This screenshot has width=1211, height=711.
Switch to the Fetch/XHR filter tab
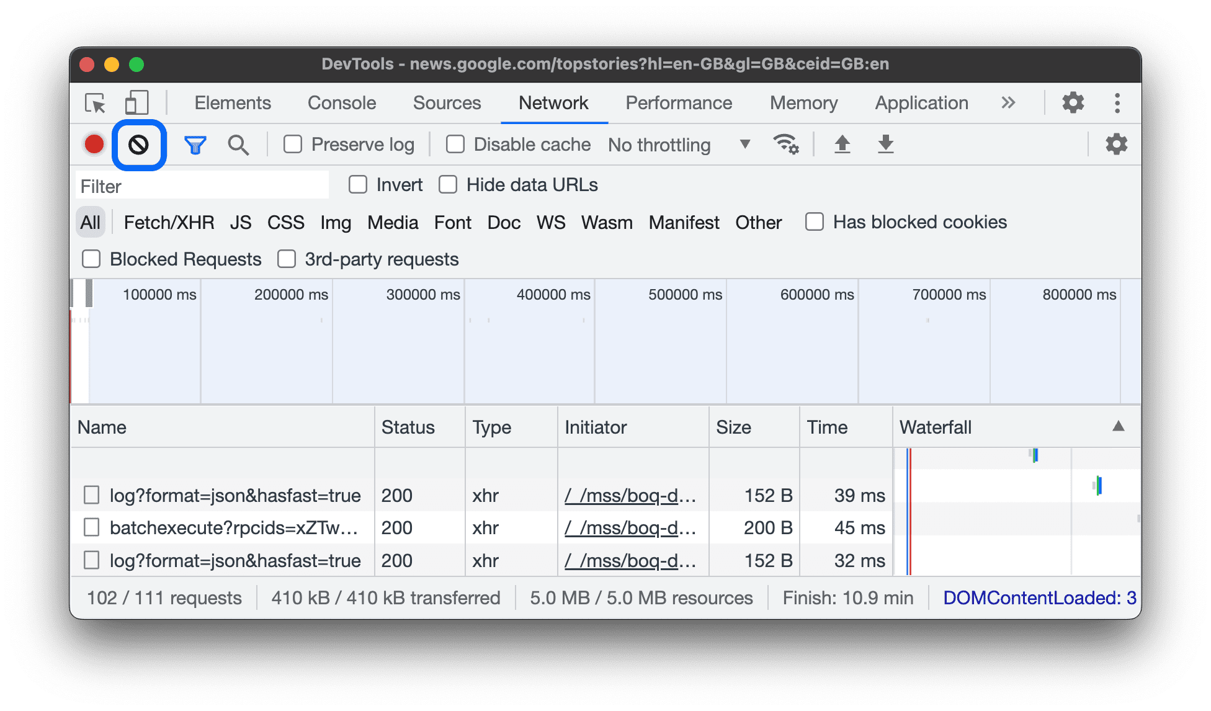tap(166, 223)
